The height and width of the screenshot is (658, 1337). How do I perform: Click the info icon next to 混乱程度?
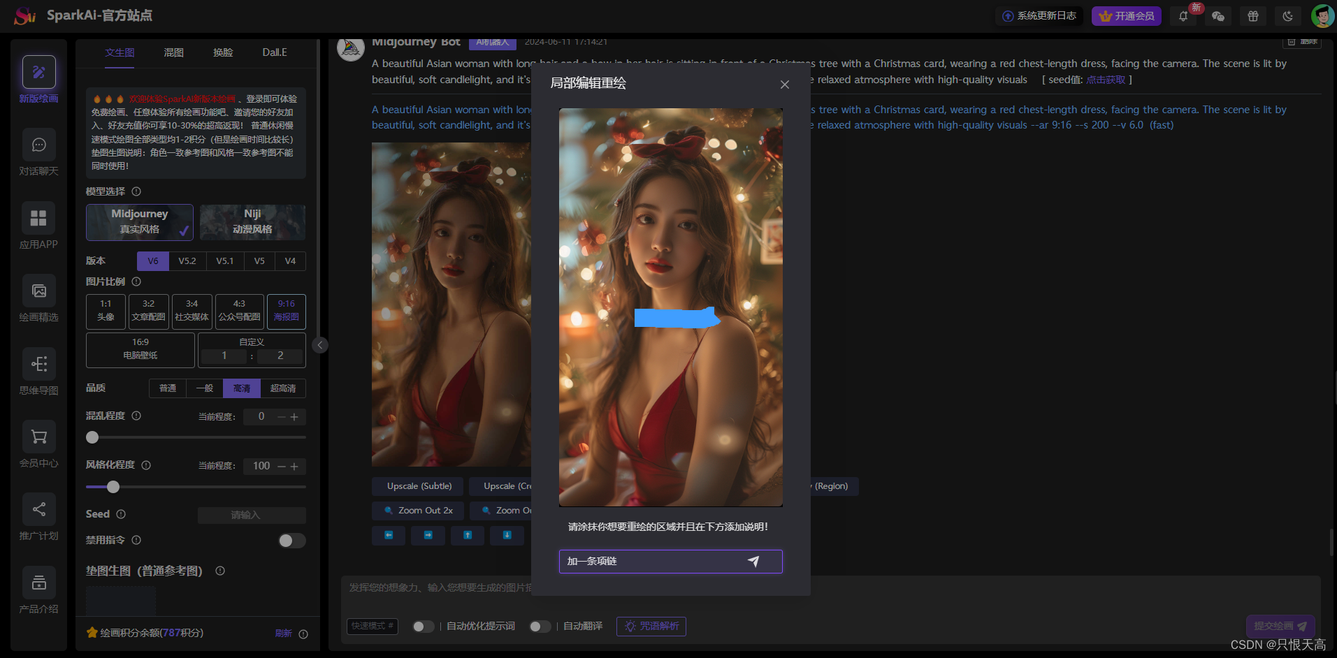coord(136,416)
